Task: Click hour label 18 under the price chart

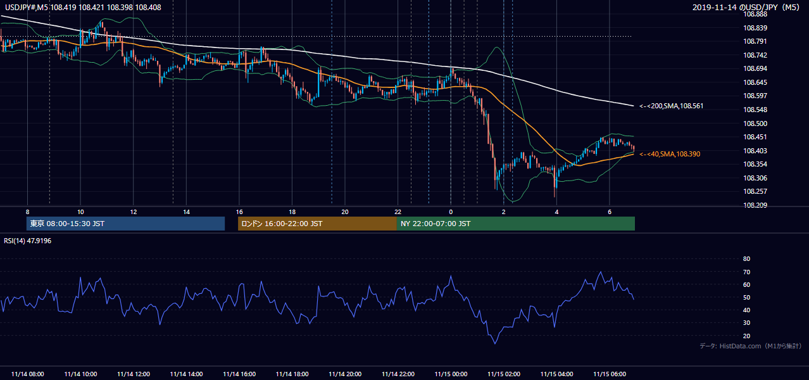Action: tap(292, 212)
